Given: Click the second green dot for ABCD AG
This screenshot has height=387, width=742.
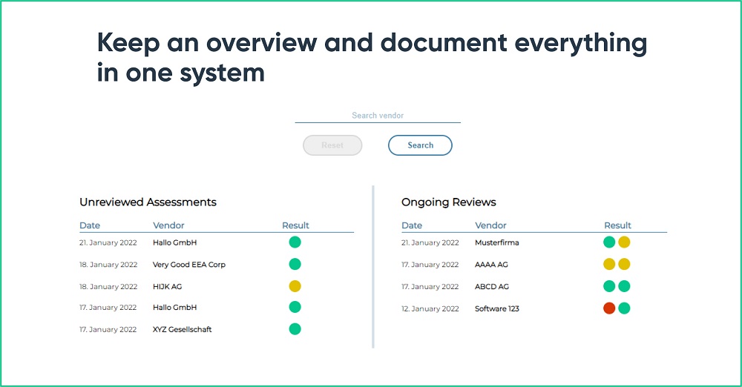Looking at the screenshot, I should click(624, 286).
